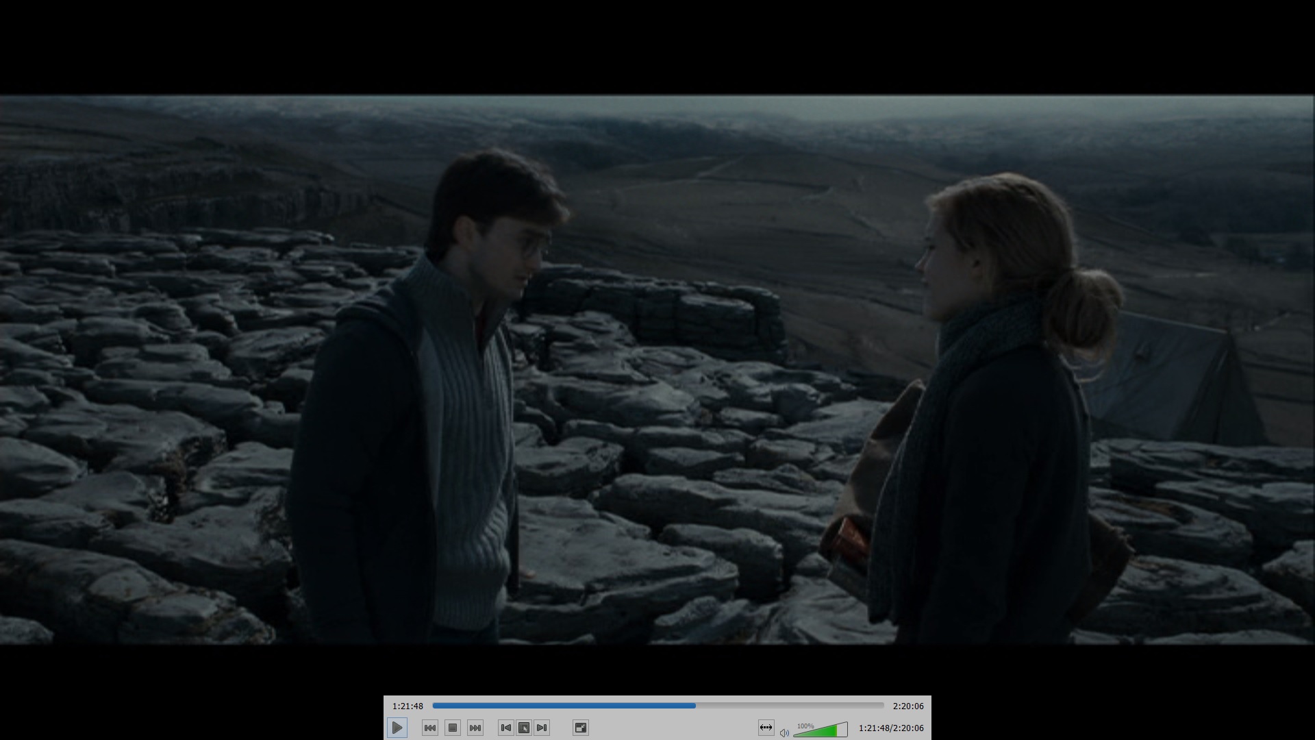Screen dimensions: 1315x740
Task: Click the 1:21:48/2:20:06 time readout
Action: pyautogui.click(x=891, y=728)
